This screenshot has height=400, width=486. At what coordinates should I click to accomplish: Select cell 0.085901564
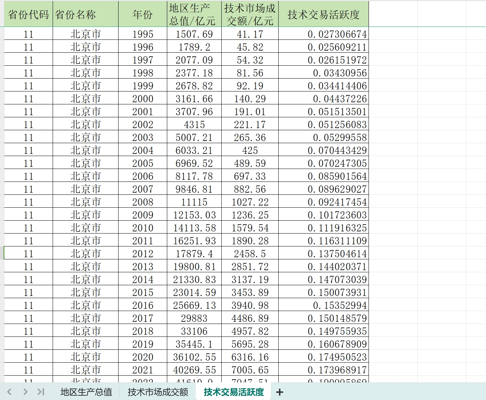pos(323,176)
